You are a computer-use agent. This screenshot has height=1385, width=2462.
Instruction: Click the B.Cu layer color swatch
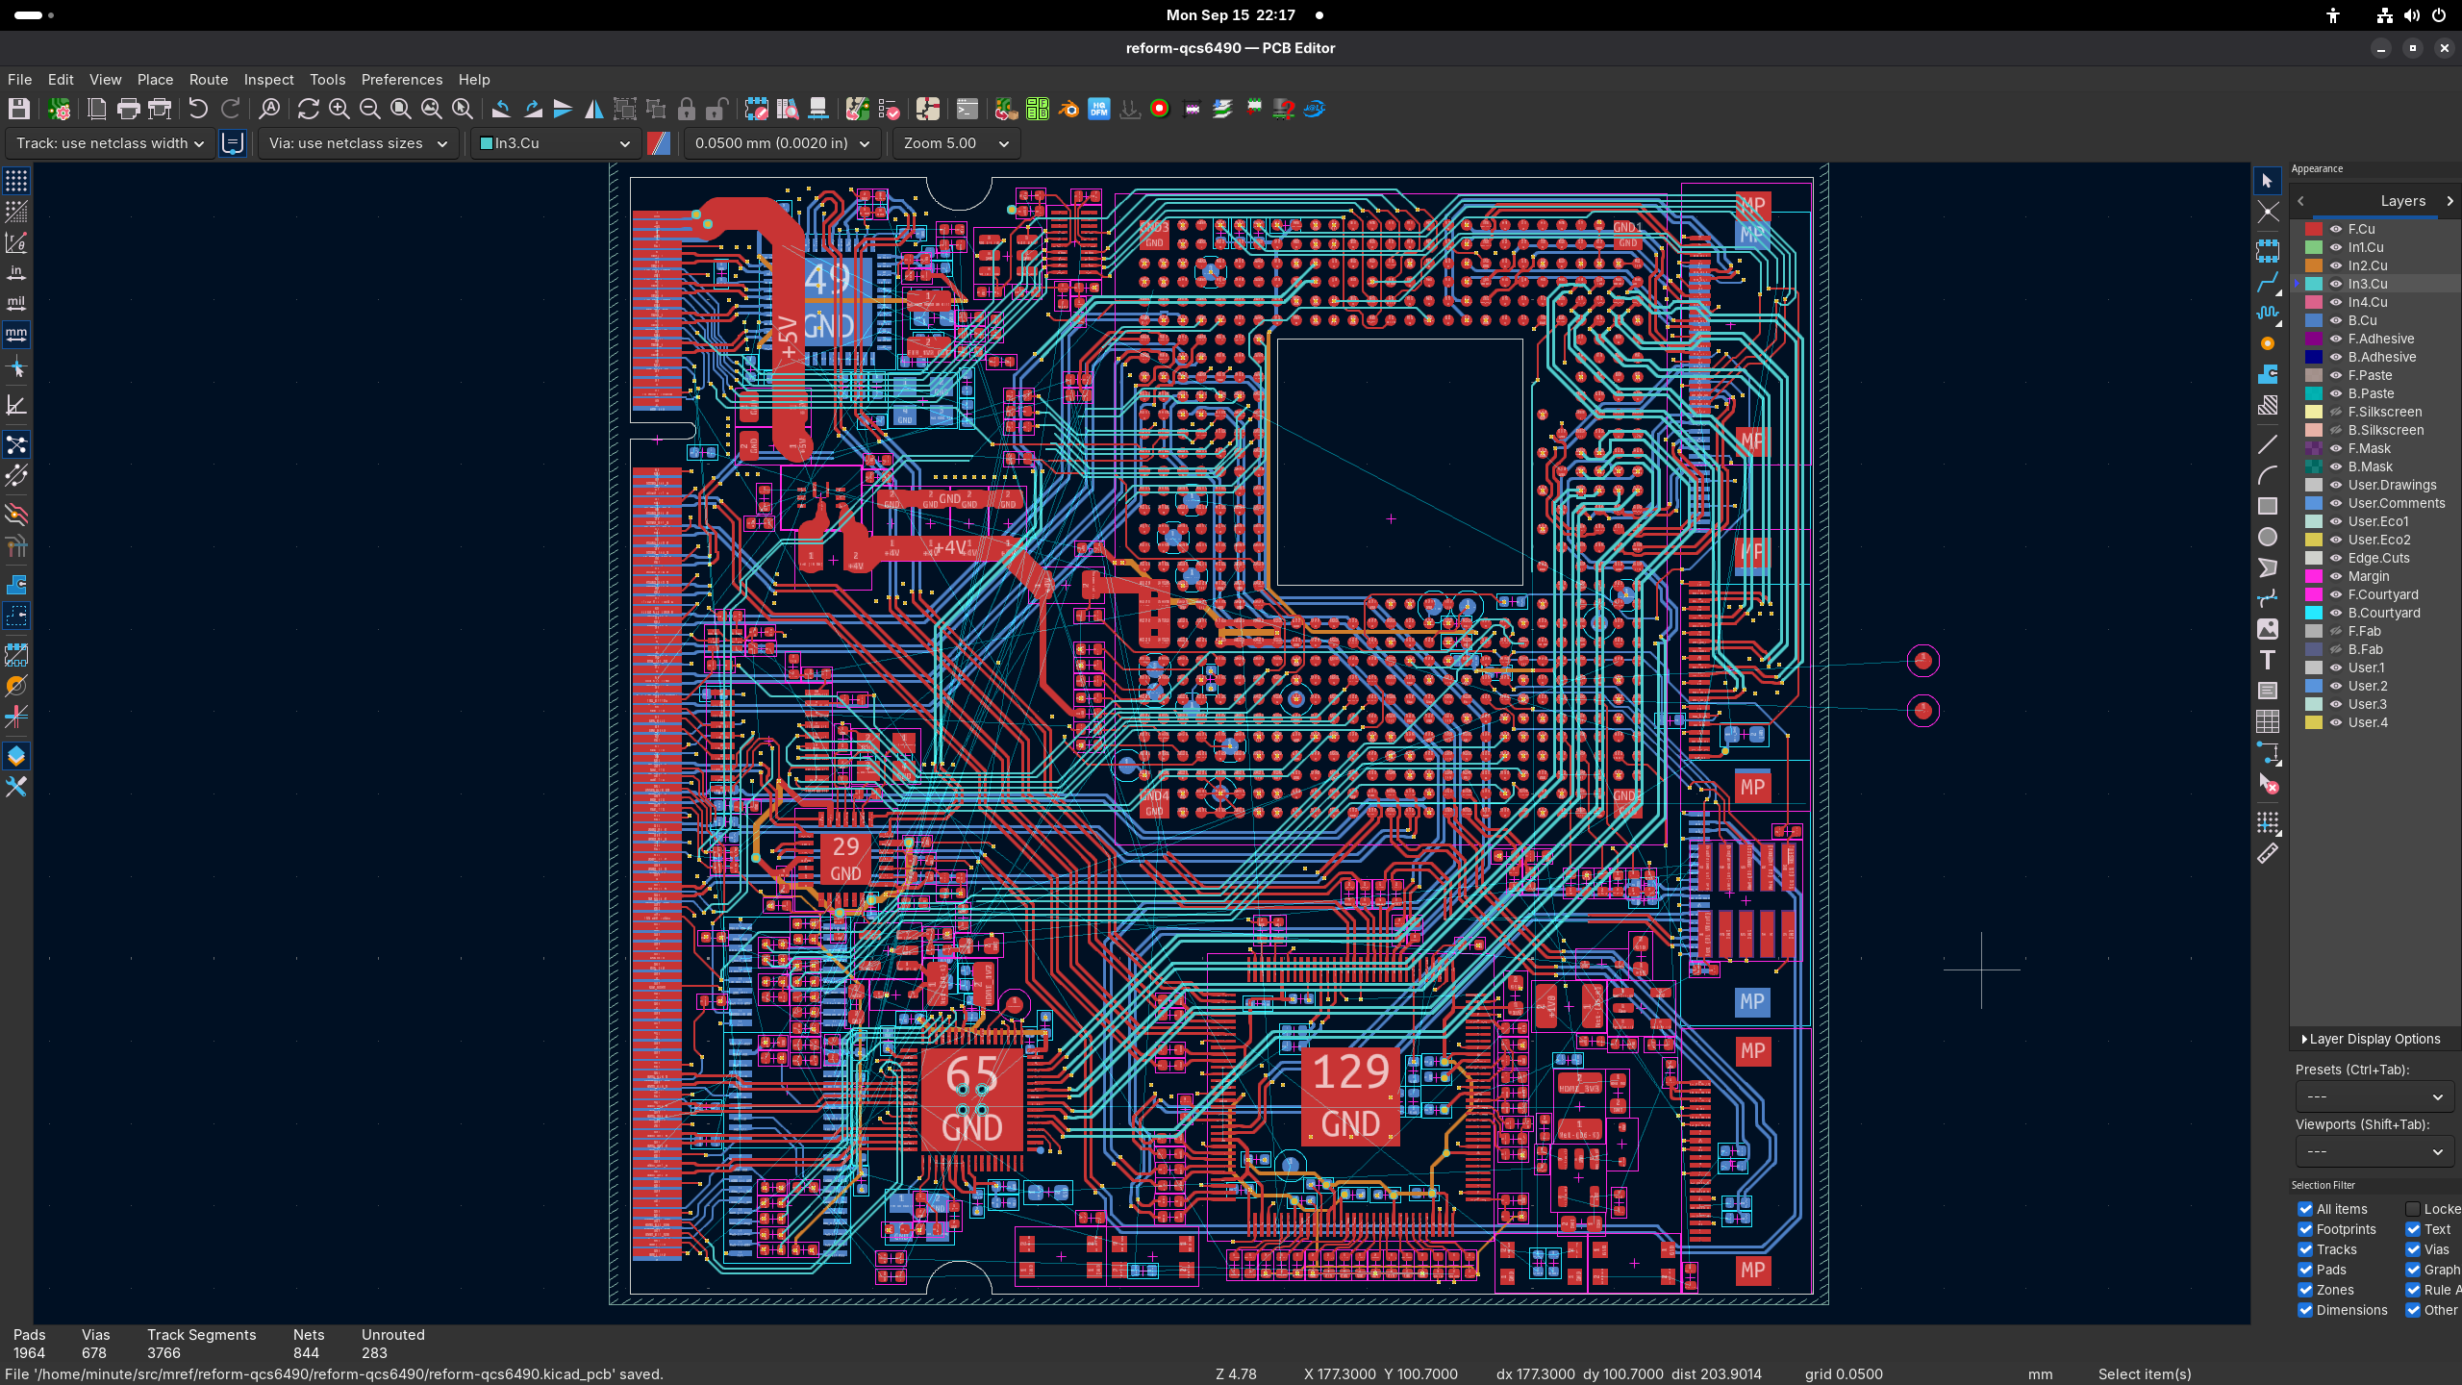pyautogui.click(x=2314, y=320)
